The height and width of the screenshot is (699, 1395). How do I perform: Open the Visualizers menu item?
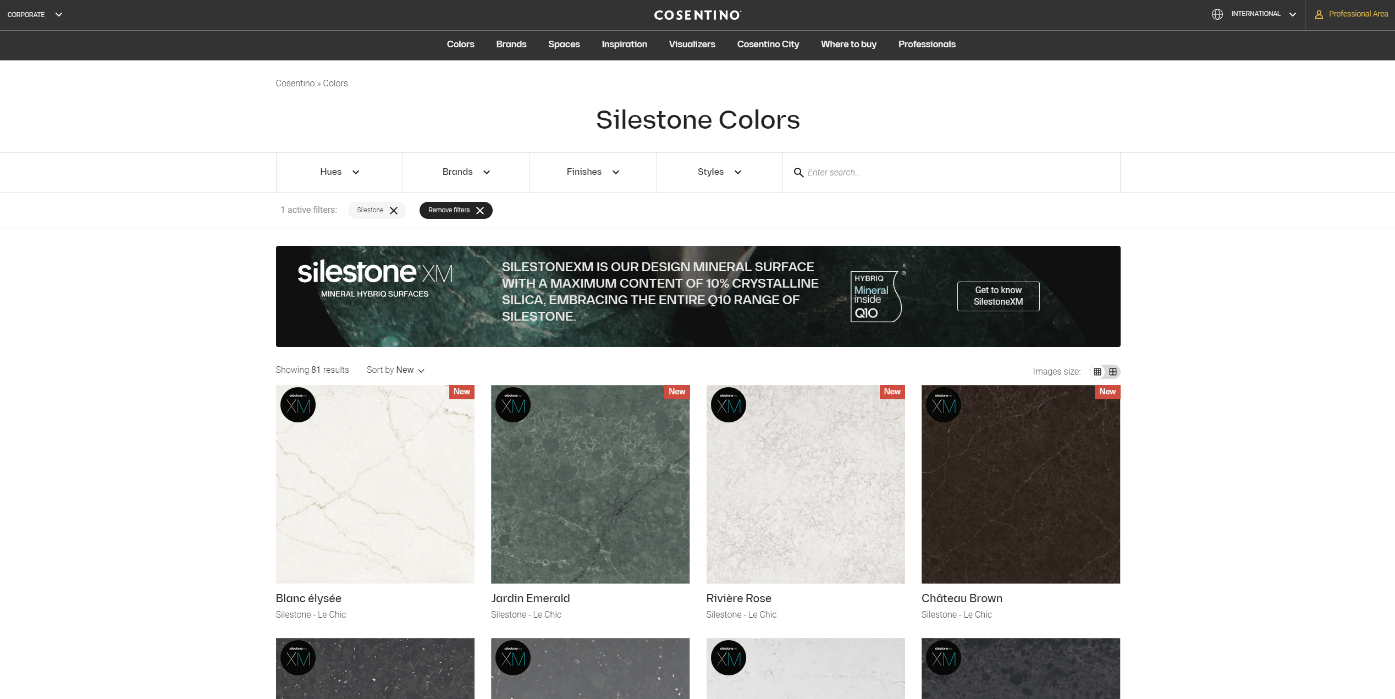tap(692, 45)
